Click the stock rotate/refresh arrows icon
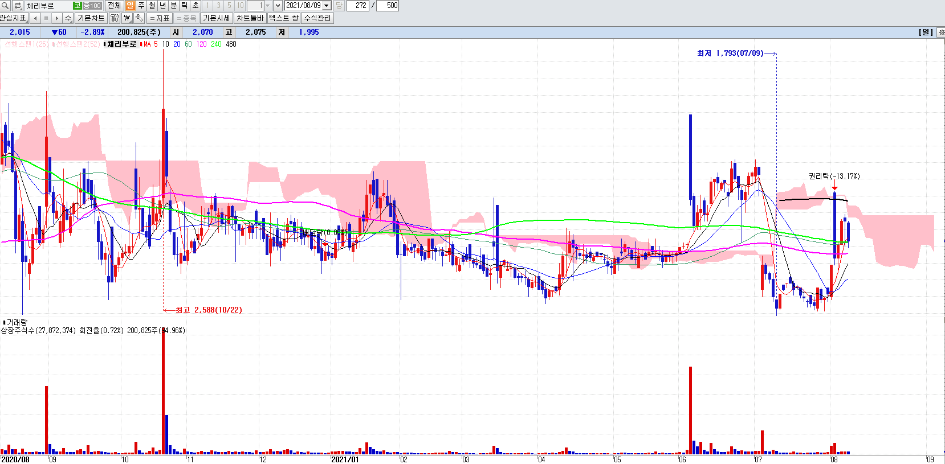The image size is (945, 464). [x=17, y=5]
